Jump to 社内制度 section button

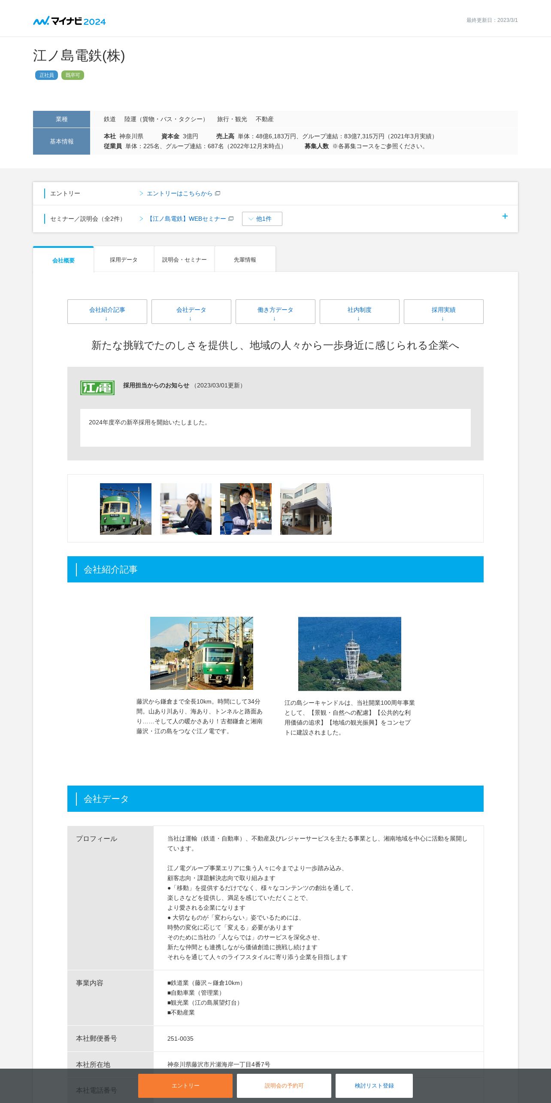pyautogui.click(x=360, y=311)
